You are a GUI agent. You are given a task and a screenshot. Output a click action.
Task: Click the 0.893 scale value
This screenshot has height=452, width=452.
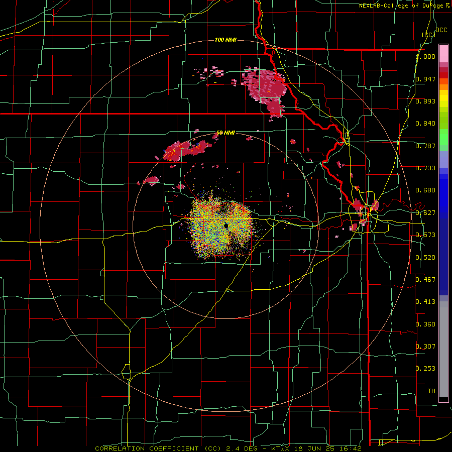426,101
